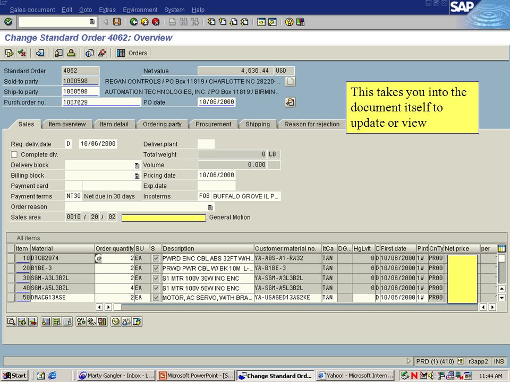Open the Billing block dropdown
This screenshot has height=382, width=510.
click(x=137, y=176)
